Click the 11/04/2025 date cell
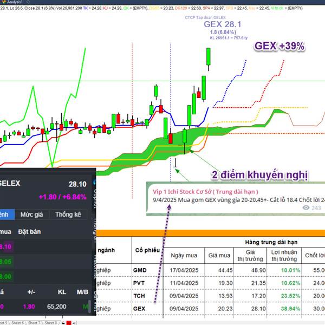The image size is (325, 325). pos(184,283)
